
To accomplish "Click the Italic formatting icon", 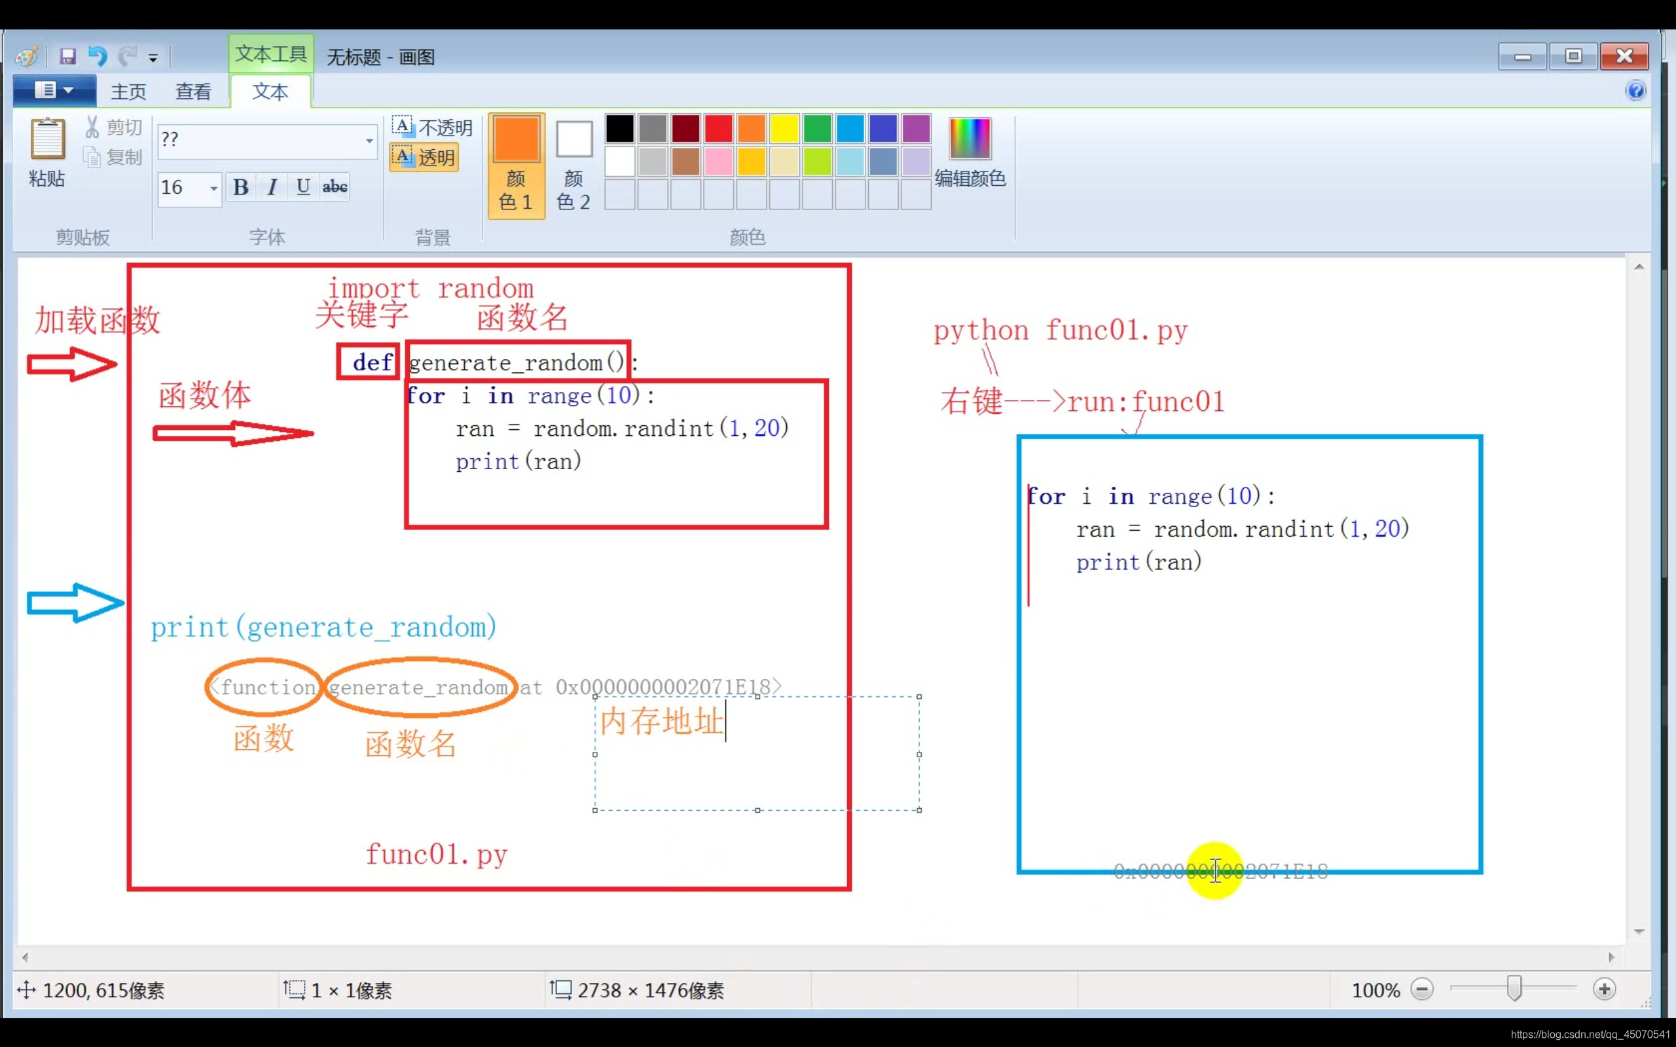I will 272,187.
